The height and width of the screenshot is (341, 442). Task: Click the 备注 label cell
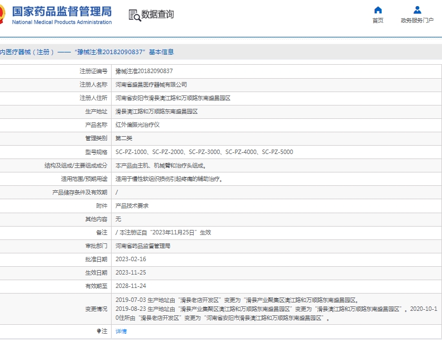(x=102, y=233)
